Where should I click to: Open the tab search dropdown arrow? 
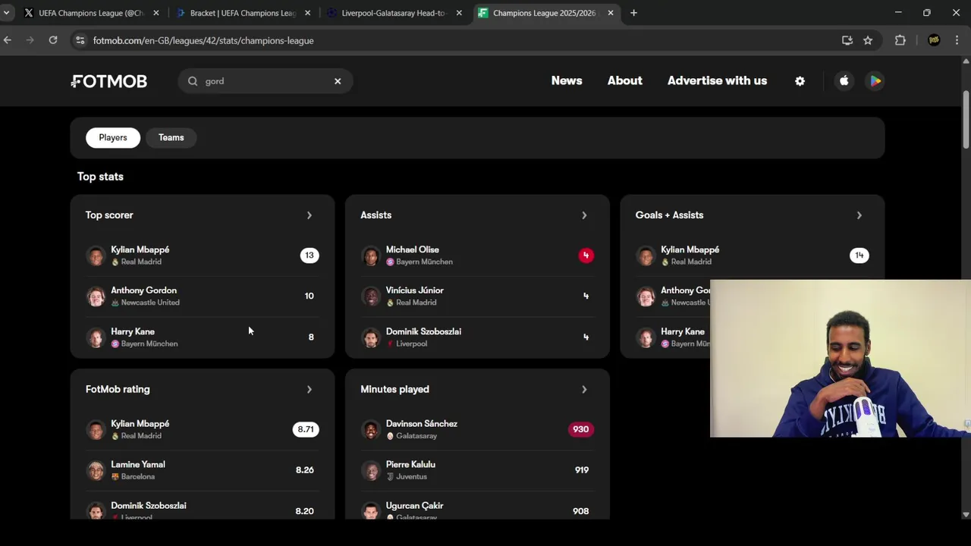click(x=6, y=13)
